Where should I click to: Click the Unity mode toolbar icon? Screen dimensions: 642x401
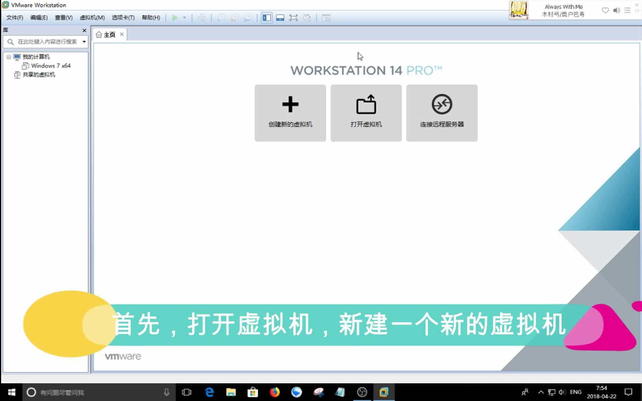pyautogui.click(x=307, y=18)
